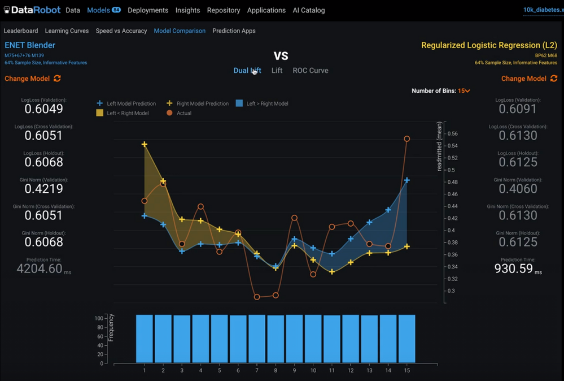This screenshot has width=564, height=381.
Task: Click the yellow plus Right Model Prediction legend icon
Action: (169, 103)
